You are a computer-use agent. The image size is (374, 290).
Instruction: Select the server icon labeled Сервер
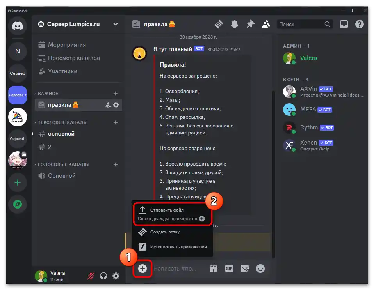(18, 73)
